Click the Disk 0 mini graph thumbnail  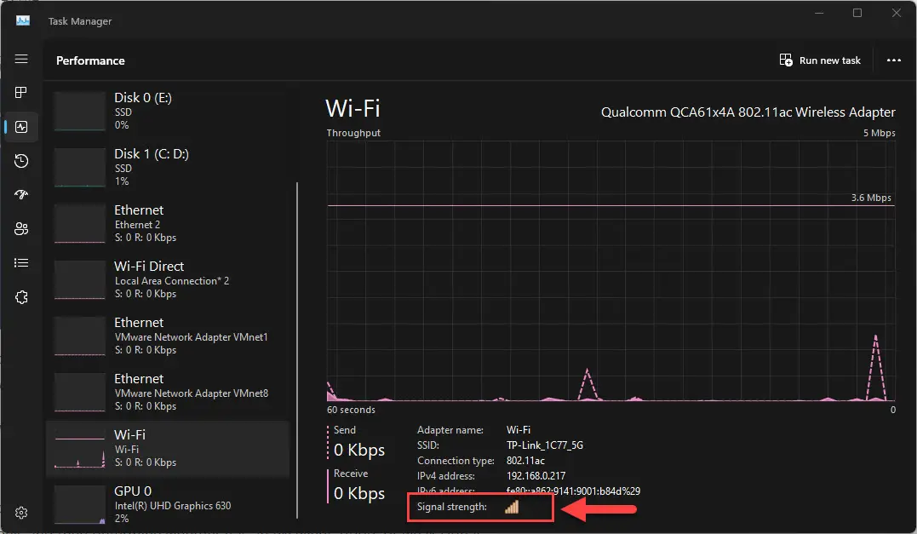[79, 111]
